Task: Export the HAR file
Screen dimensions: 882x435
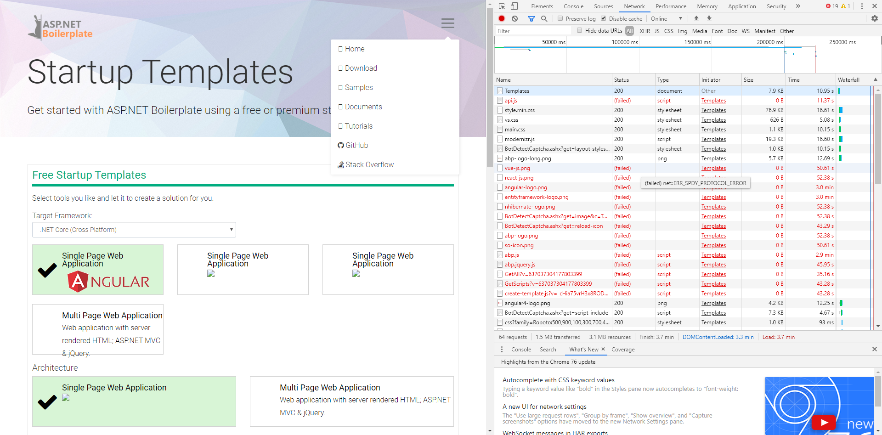Action: [709, 18]
